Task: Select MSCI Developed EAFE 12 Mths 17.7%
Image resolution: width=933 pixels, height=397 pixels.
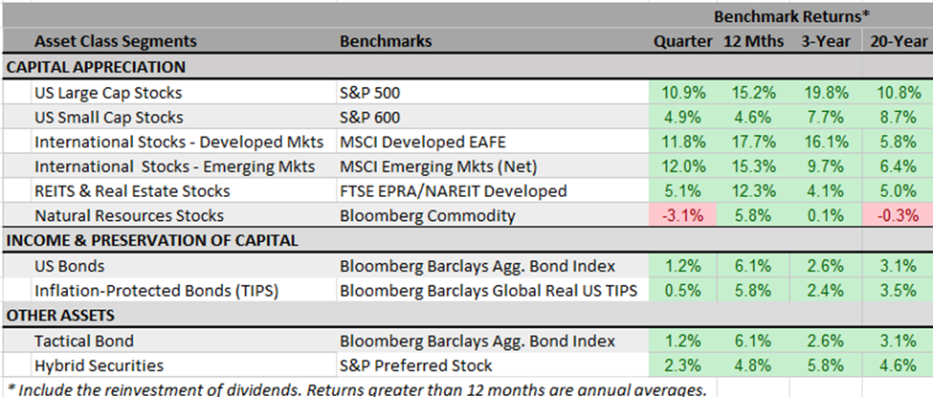Action: tap(754, 143)
